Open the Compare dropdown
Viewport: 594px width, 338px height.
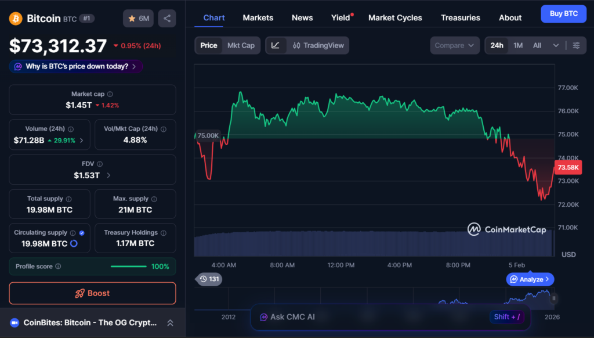(x=455, y=45)
